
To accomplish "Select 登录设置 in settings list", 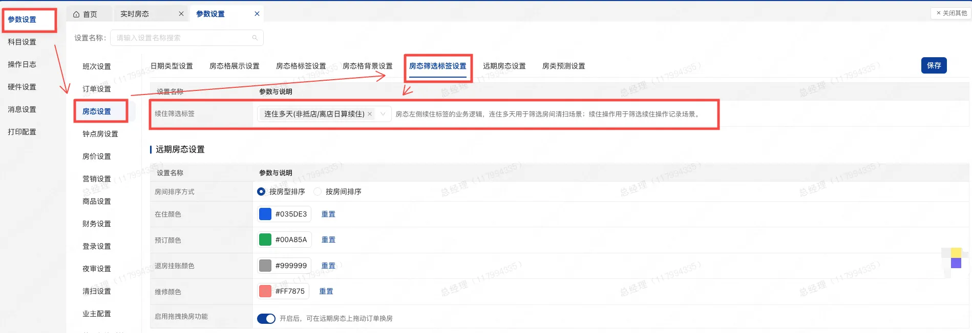I will 97,246.
